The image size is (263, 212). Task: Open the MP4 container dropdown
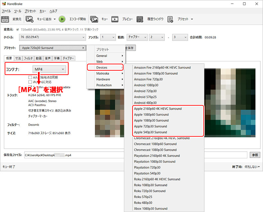pos(49,69)
